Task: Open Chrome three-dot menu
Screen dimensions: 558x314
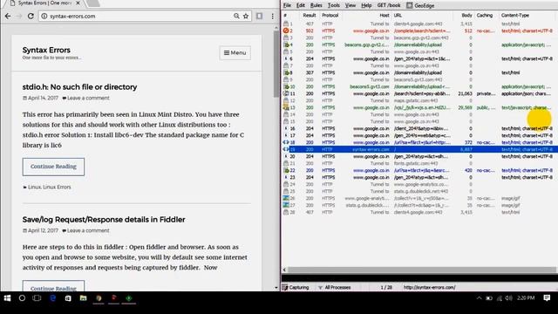Action: [x=272, y=16]
